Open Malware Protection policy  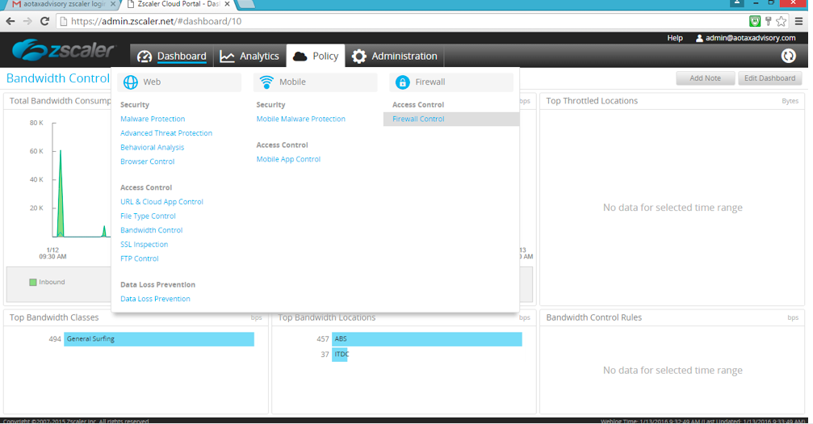coord(153,119)
